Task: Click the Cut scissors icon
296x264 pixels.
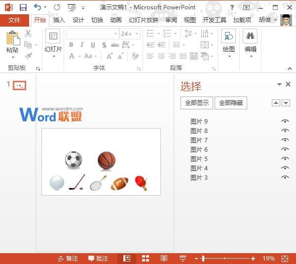Action: click(x=28, y=33)
